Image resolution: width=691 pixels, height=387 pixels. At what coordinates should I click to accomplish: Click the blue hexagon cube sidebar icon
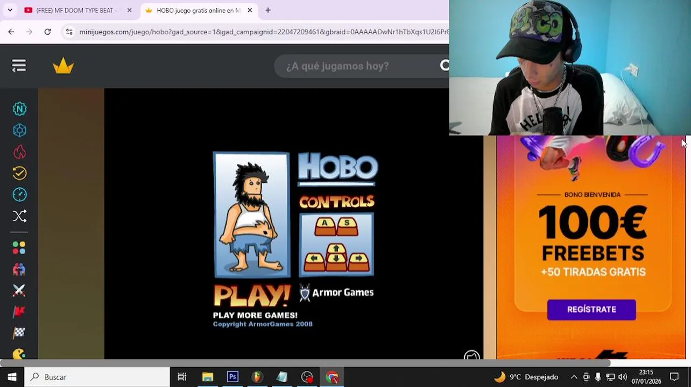tap(19, 131)
